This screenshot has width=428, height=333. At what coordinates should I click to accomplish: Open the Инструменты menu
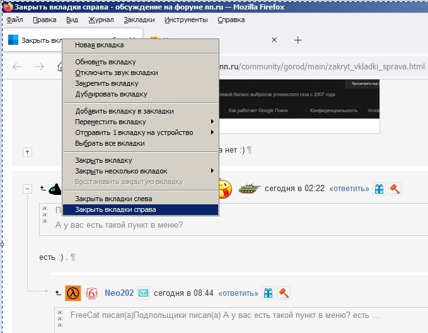[186, 20]
